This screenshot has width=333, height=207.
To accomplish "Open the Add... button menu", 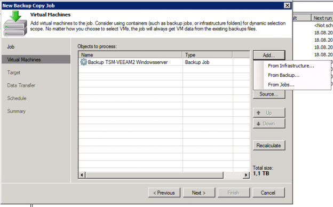I will (x=269, y=55).
